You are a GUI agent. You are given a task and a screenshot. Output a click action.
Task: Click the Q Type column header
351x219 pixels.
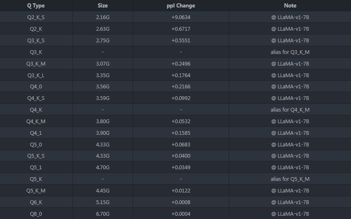[x=36, y=6]
